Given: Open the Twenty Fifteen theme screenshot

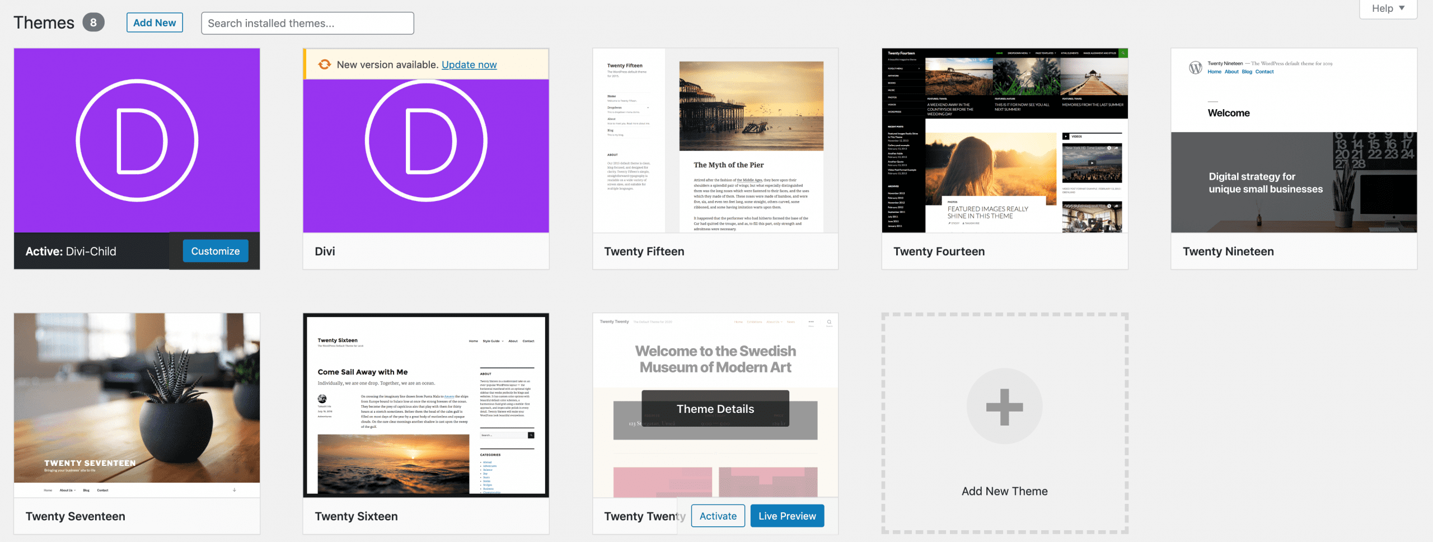Looking at the screenshot, I should point(715,140).
